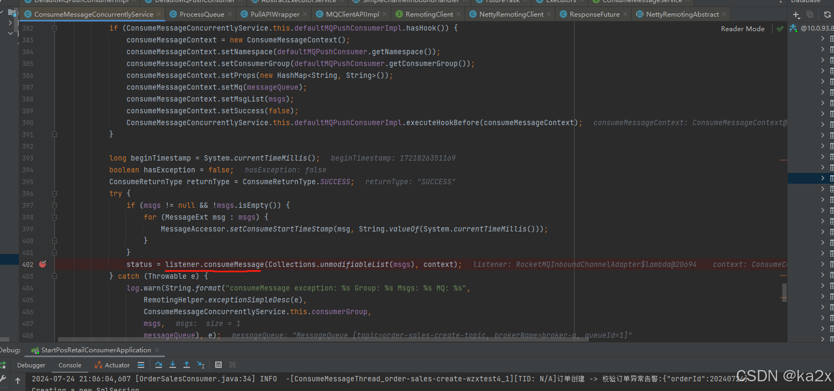Expand the highlighted selected row chevron in Database tree
This screenshot has width=834, height=391.
pyautogui.click(x=823, y=178)
